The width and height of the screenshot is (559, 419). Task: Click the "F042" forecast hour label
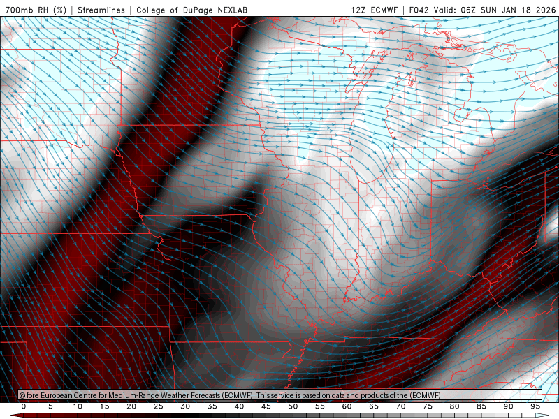tap(419, 10)
